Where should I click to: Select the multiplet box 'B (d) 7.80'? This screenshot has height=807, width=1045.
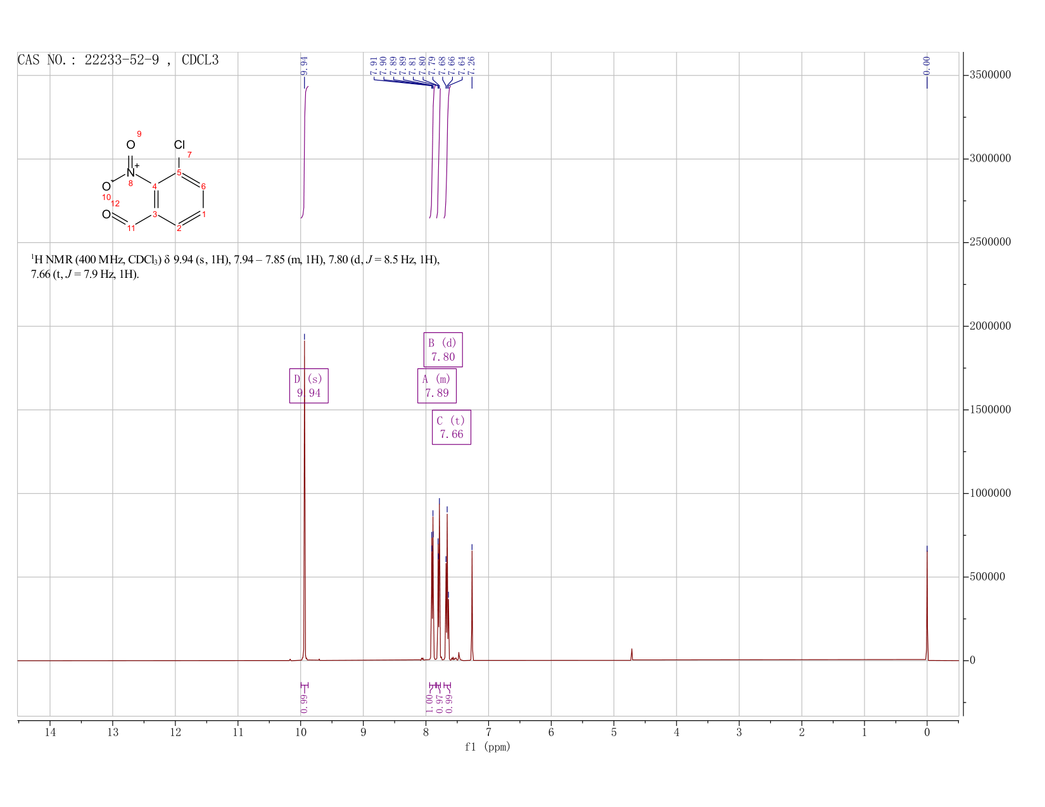pos(443,349)
